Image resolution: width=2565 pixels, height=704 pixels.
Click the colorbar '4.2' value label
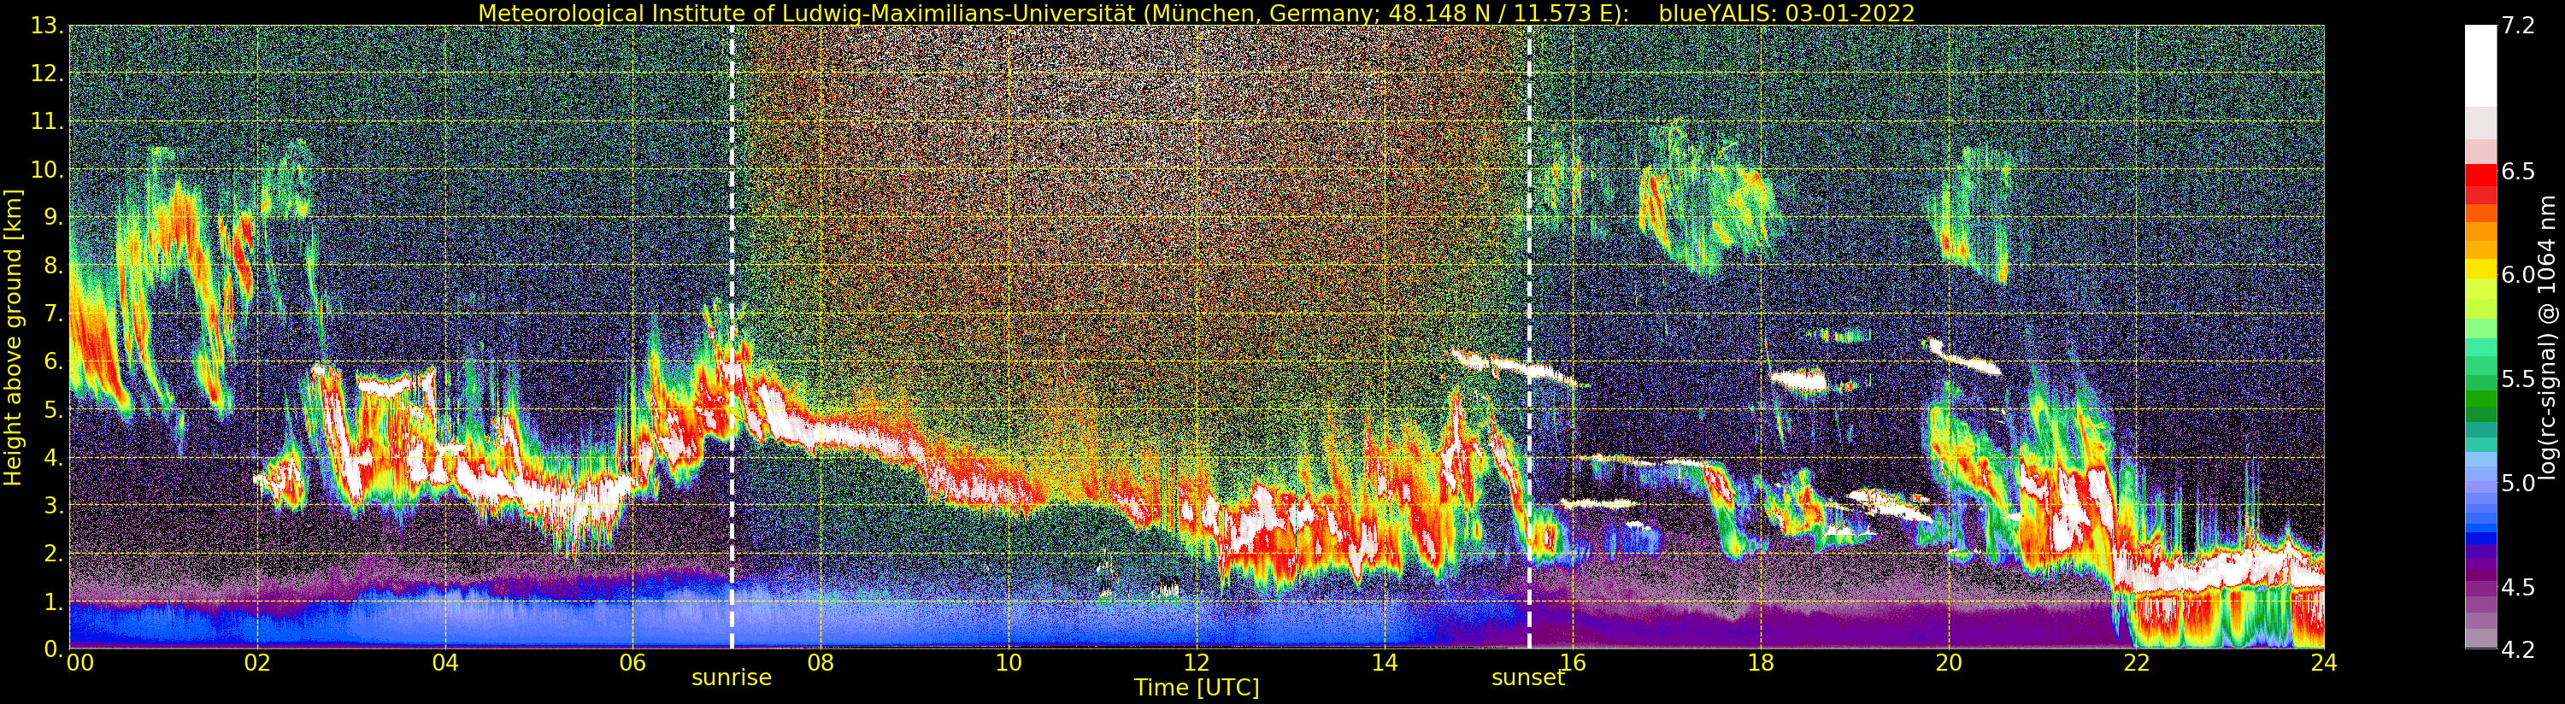[x=2518, y=649]
